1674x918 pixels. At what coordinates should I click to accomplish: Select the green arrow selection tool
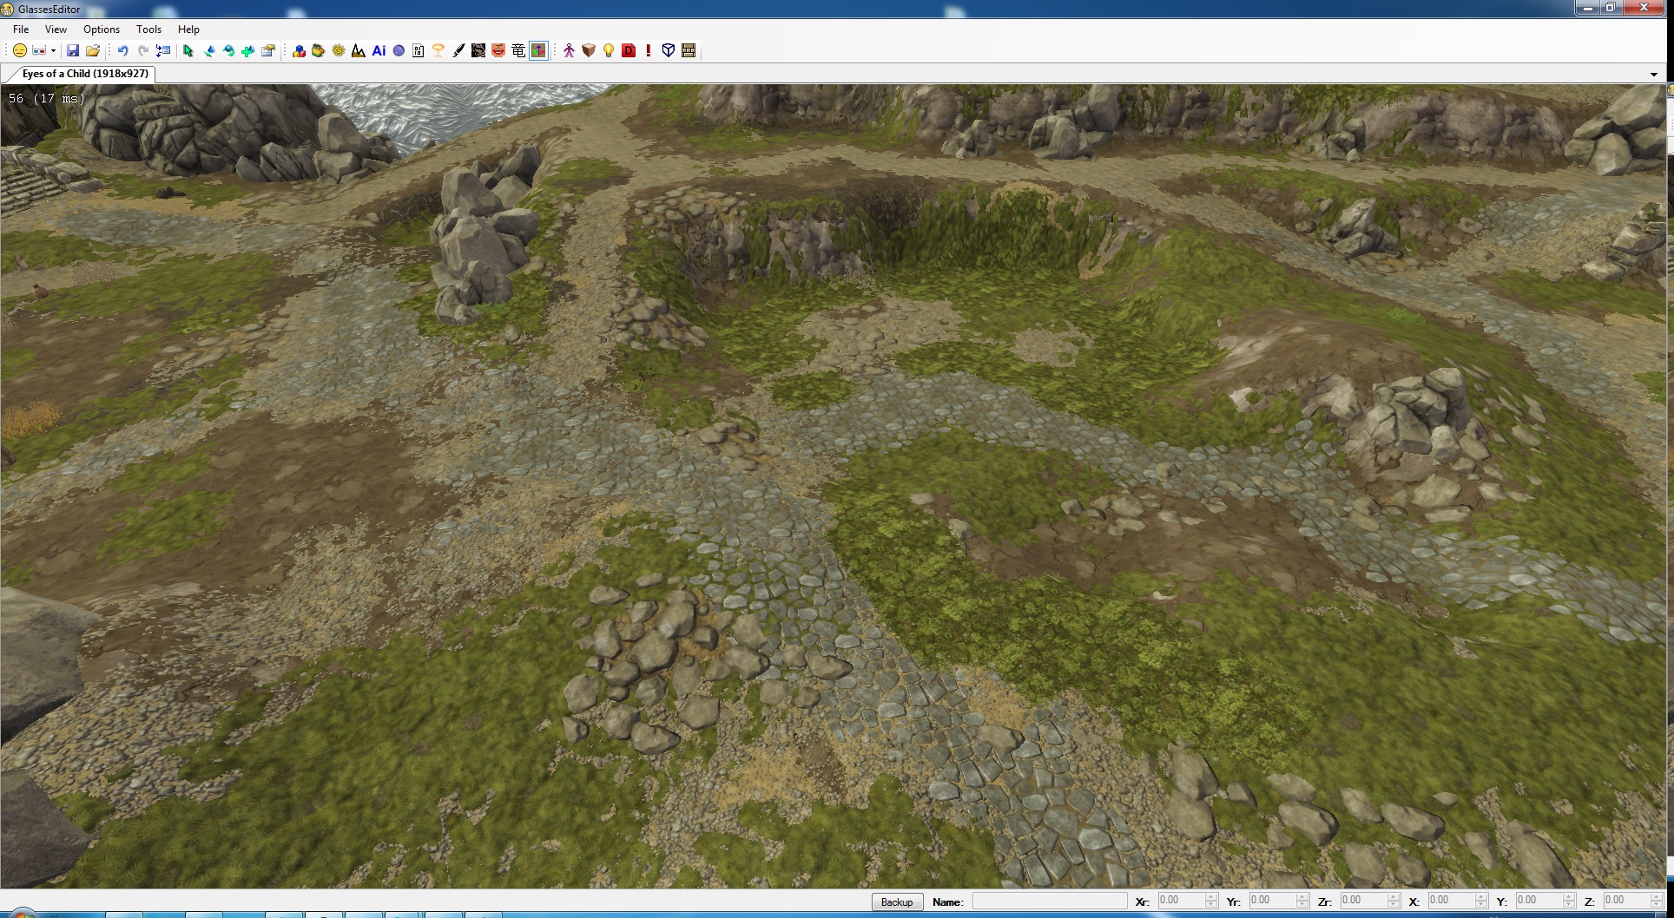point(188,51)
